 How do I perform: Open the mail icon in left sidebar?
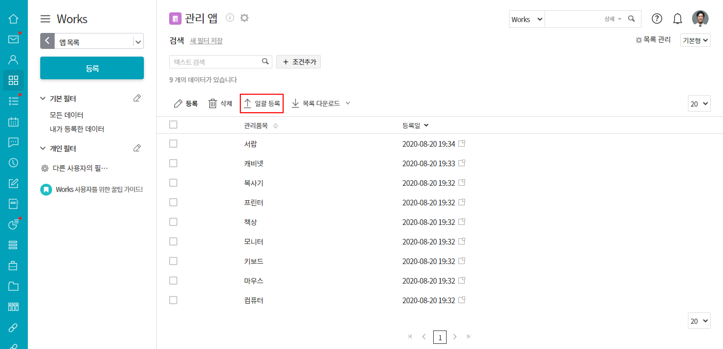pyautogui.click(x=13, y=39)
